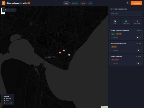The height and width of the screenshot is (108, 144).
Task: Click the Gasolina label in legend
Action: click(8, 99)
